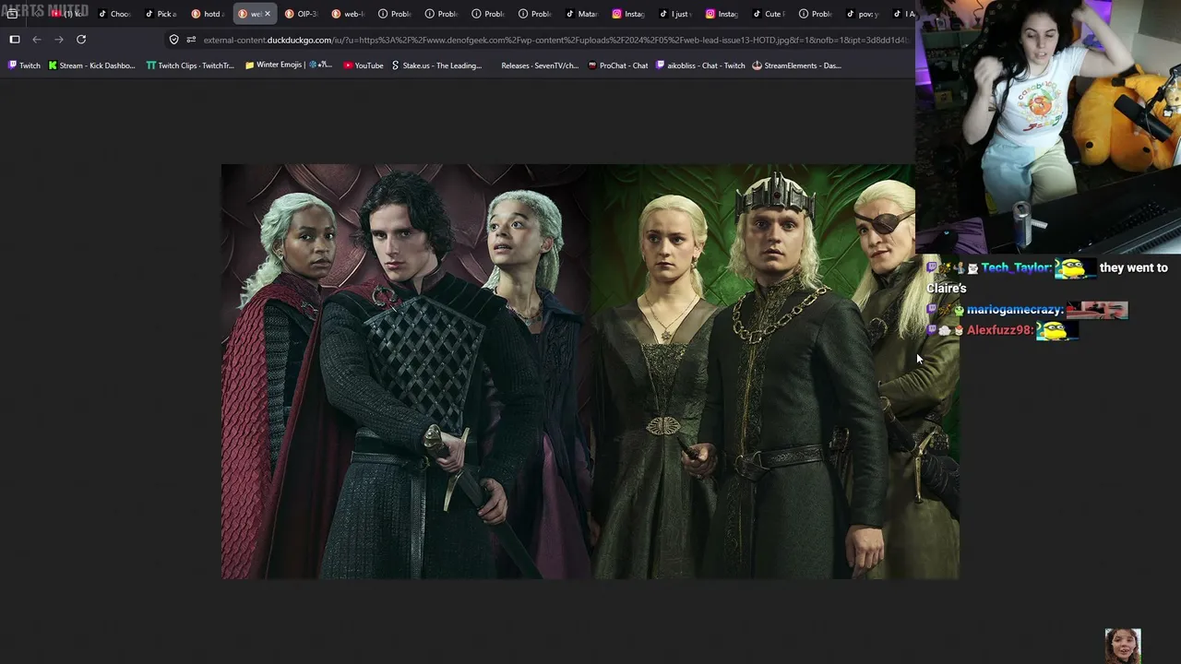1181x664 pixels.
Task: Switch to the 'web-l' DuckDuckGo tab
Action: (349, 14)
